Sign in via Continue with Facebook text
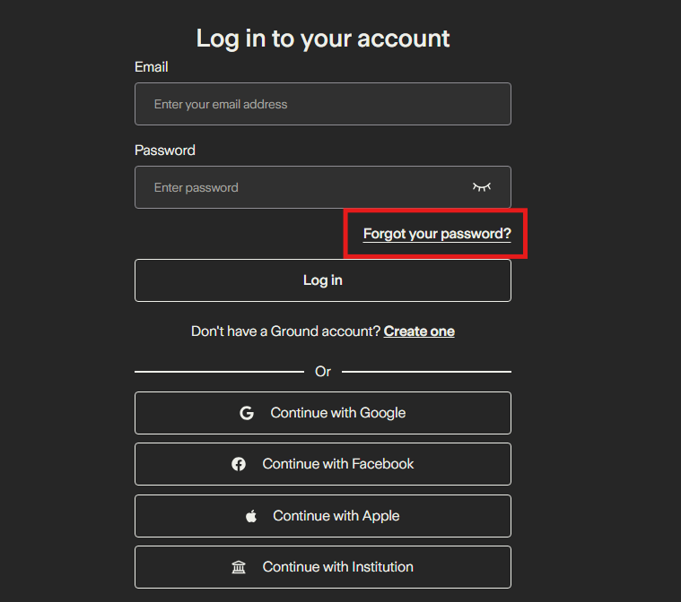 (x=338, y=464)
